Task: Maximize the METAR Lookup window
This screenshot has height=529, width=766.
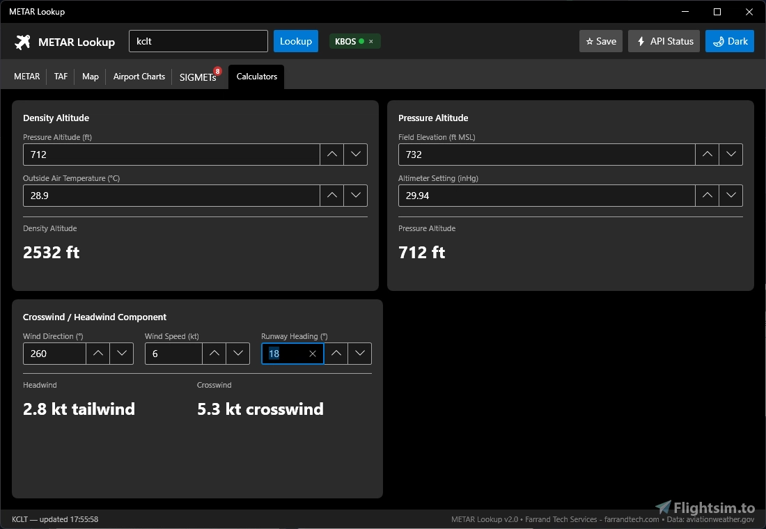Action: pyautogui.click(x=717, y=12)
